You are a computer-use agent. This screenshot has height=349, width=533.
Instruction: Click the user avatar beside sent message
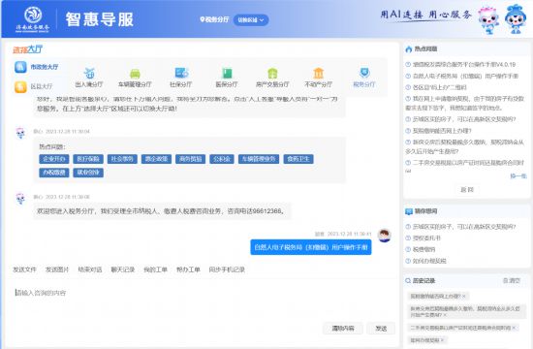385,236
